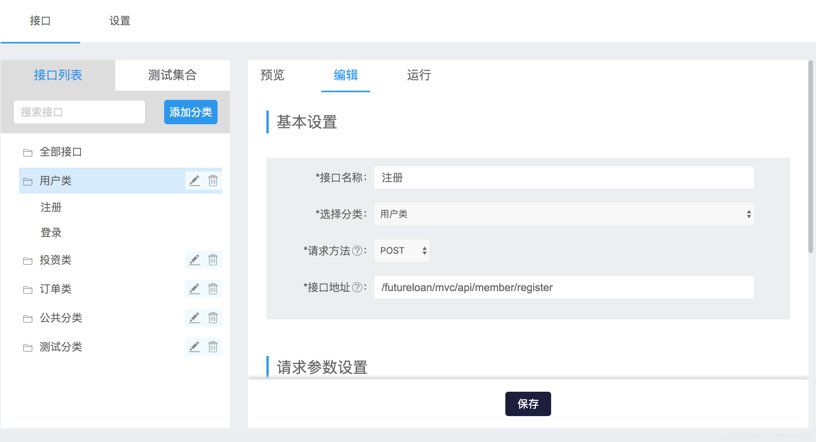Screen dimensions: 816x442
Task: Open the 选择分类 dropdown showing 用户类
Action: point(564,214)
